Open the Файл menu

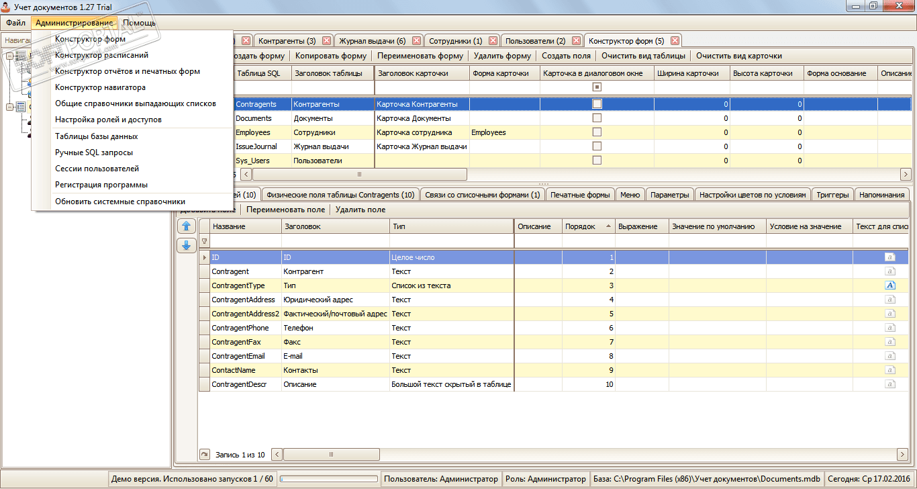(15, 23)
